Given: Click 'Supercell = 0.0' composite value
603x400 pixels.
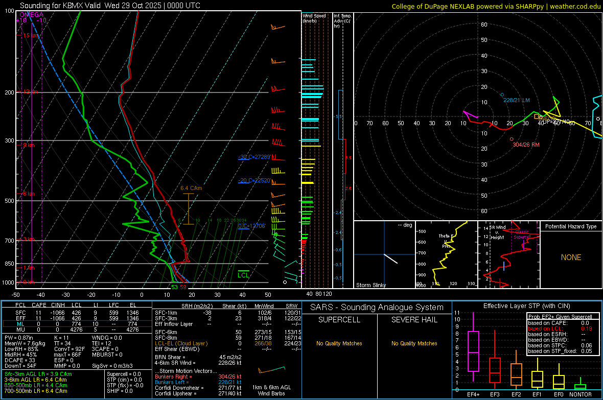Looking at the screenshot, I should [x=124, y=374].
